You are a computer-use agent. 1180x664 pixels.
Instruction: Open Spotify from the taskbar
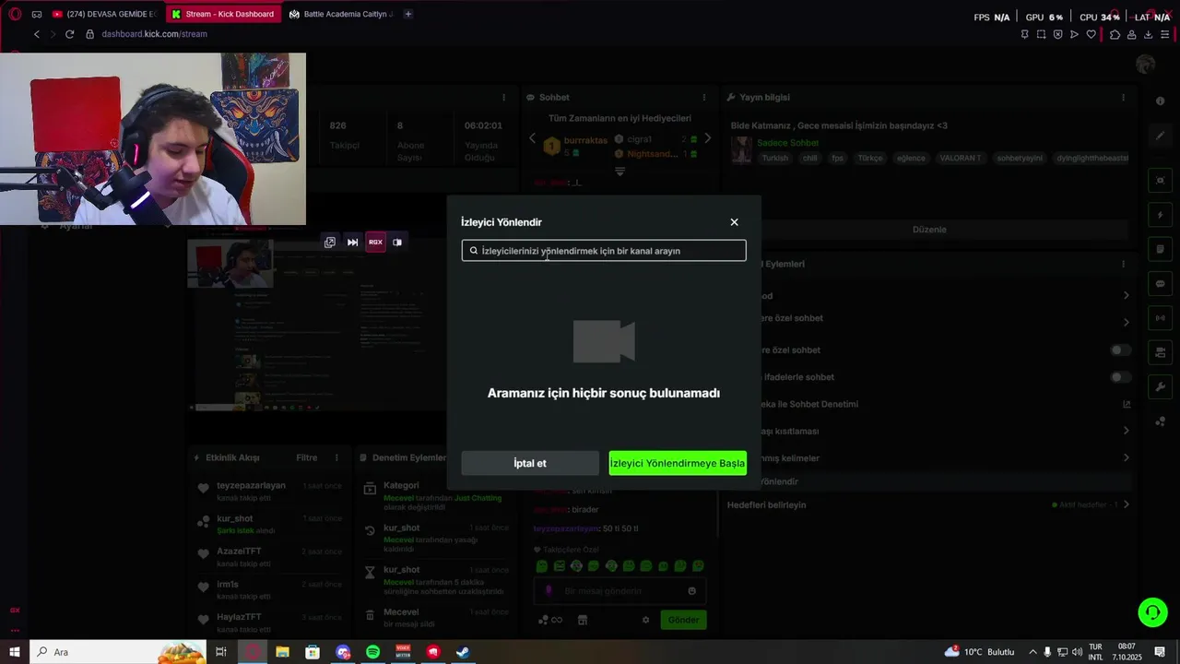[372, 652]
